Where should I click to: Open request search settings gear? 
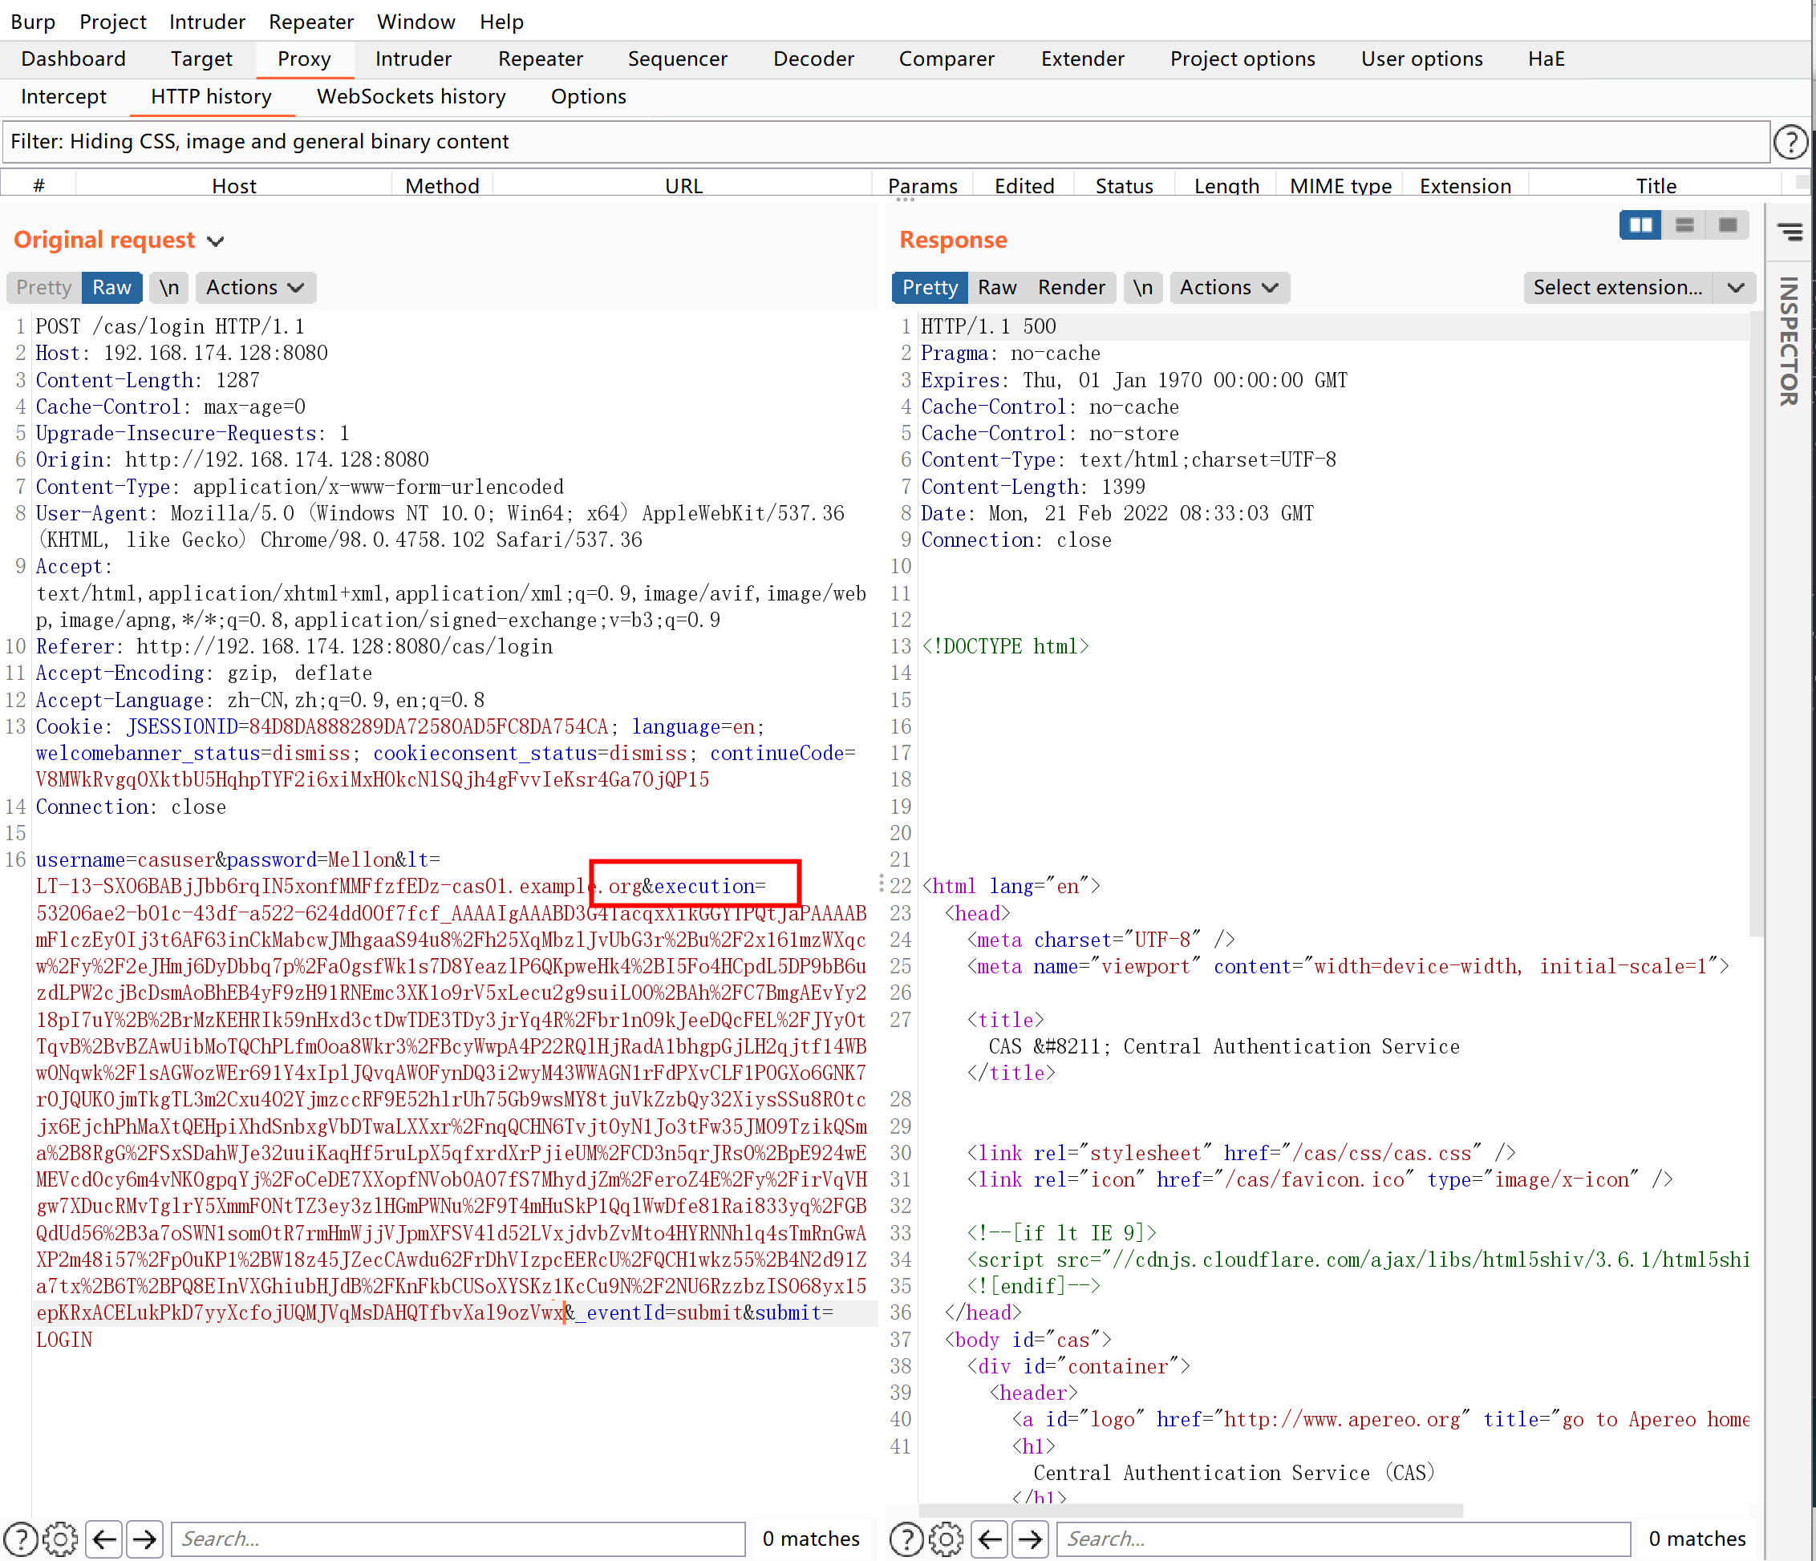[x=59, y=1539]
